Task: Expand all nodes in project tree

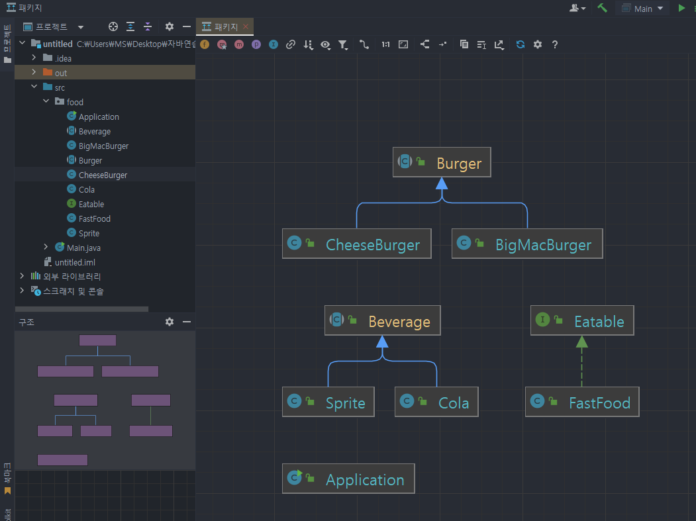Action: (x=130, y=26)
